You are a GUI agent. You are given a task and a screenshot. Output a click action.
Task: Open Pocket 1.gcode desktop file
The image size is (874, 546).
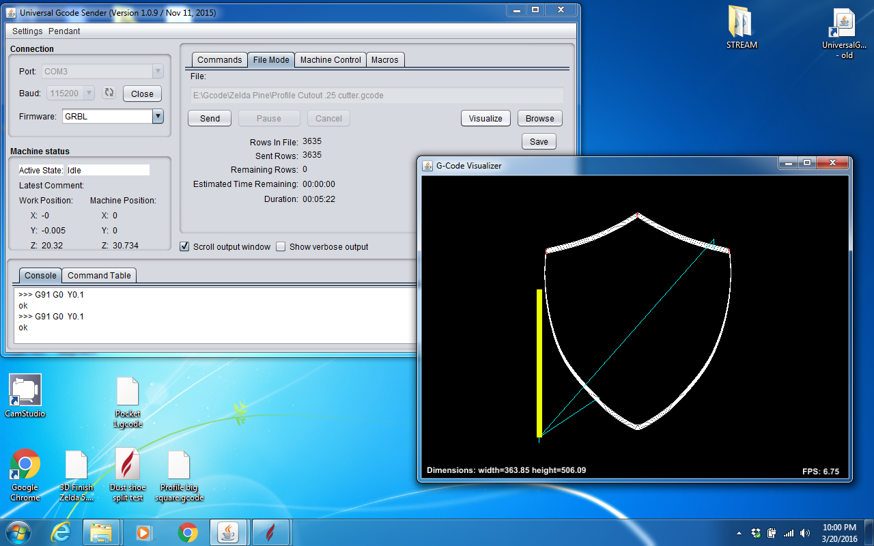click(x=128, y=403)
